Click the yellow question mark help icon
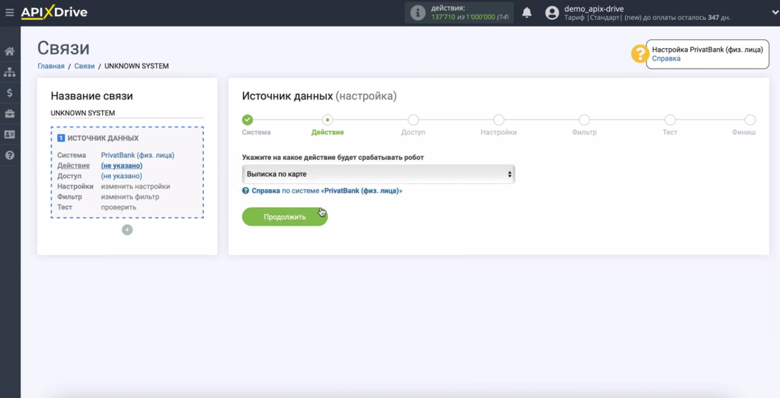 pos(640,54)
